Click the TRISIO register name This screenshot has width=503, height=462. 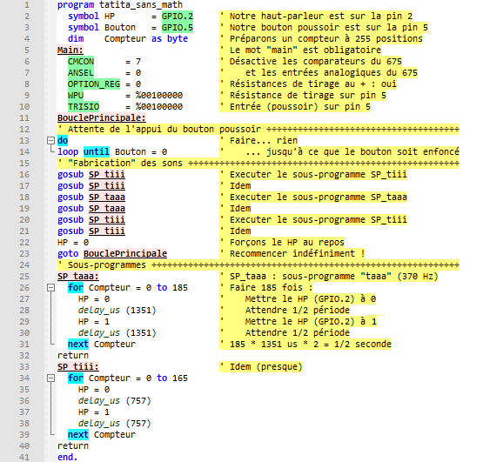(84, 106)
